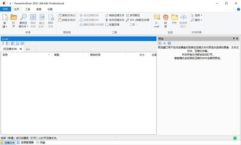Switch to 压缩文件 bottom tab
Image resolution: width=241 pixels, height=145 pixels.
pos(8,143)
